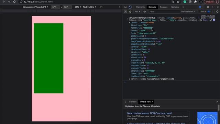The image size is (220, 124).
Task: Switch to the Network tab
Action: tap(175, 7)
